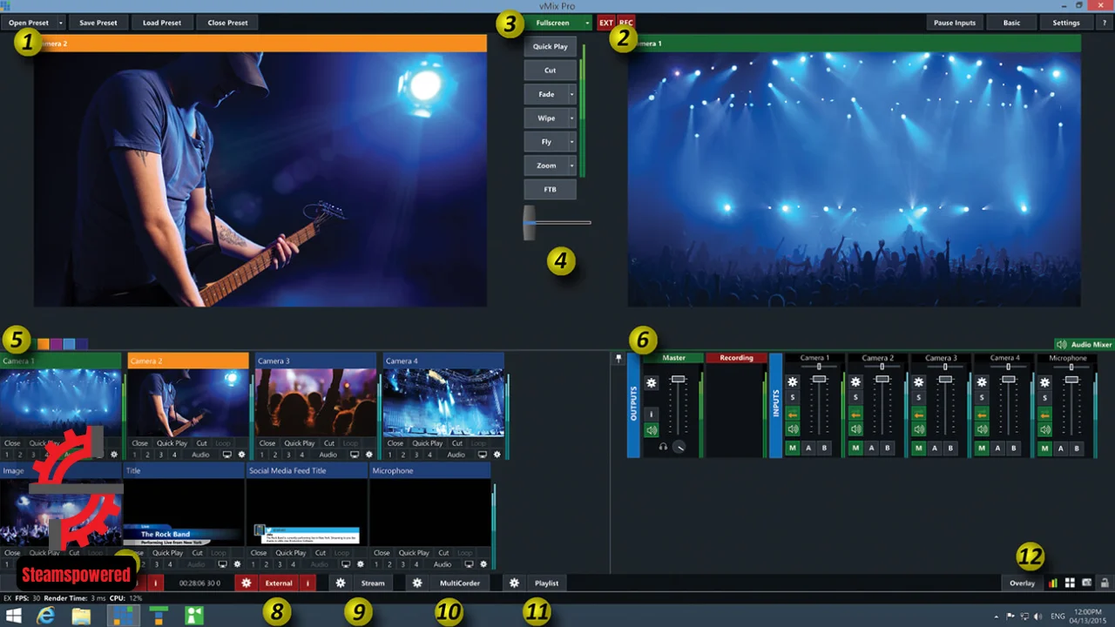
Task: Open the Fade transition dropdown arrow
Action: tap(572, 94)
